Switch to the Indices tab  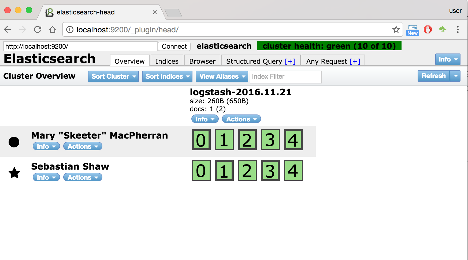coord(167,61)
